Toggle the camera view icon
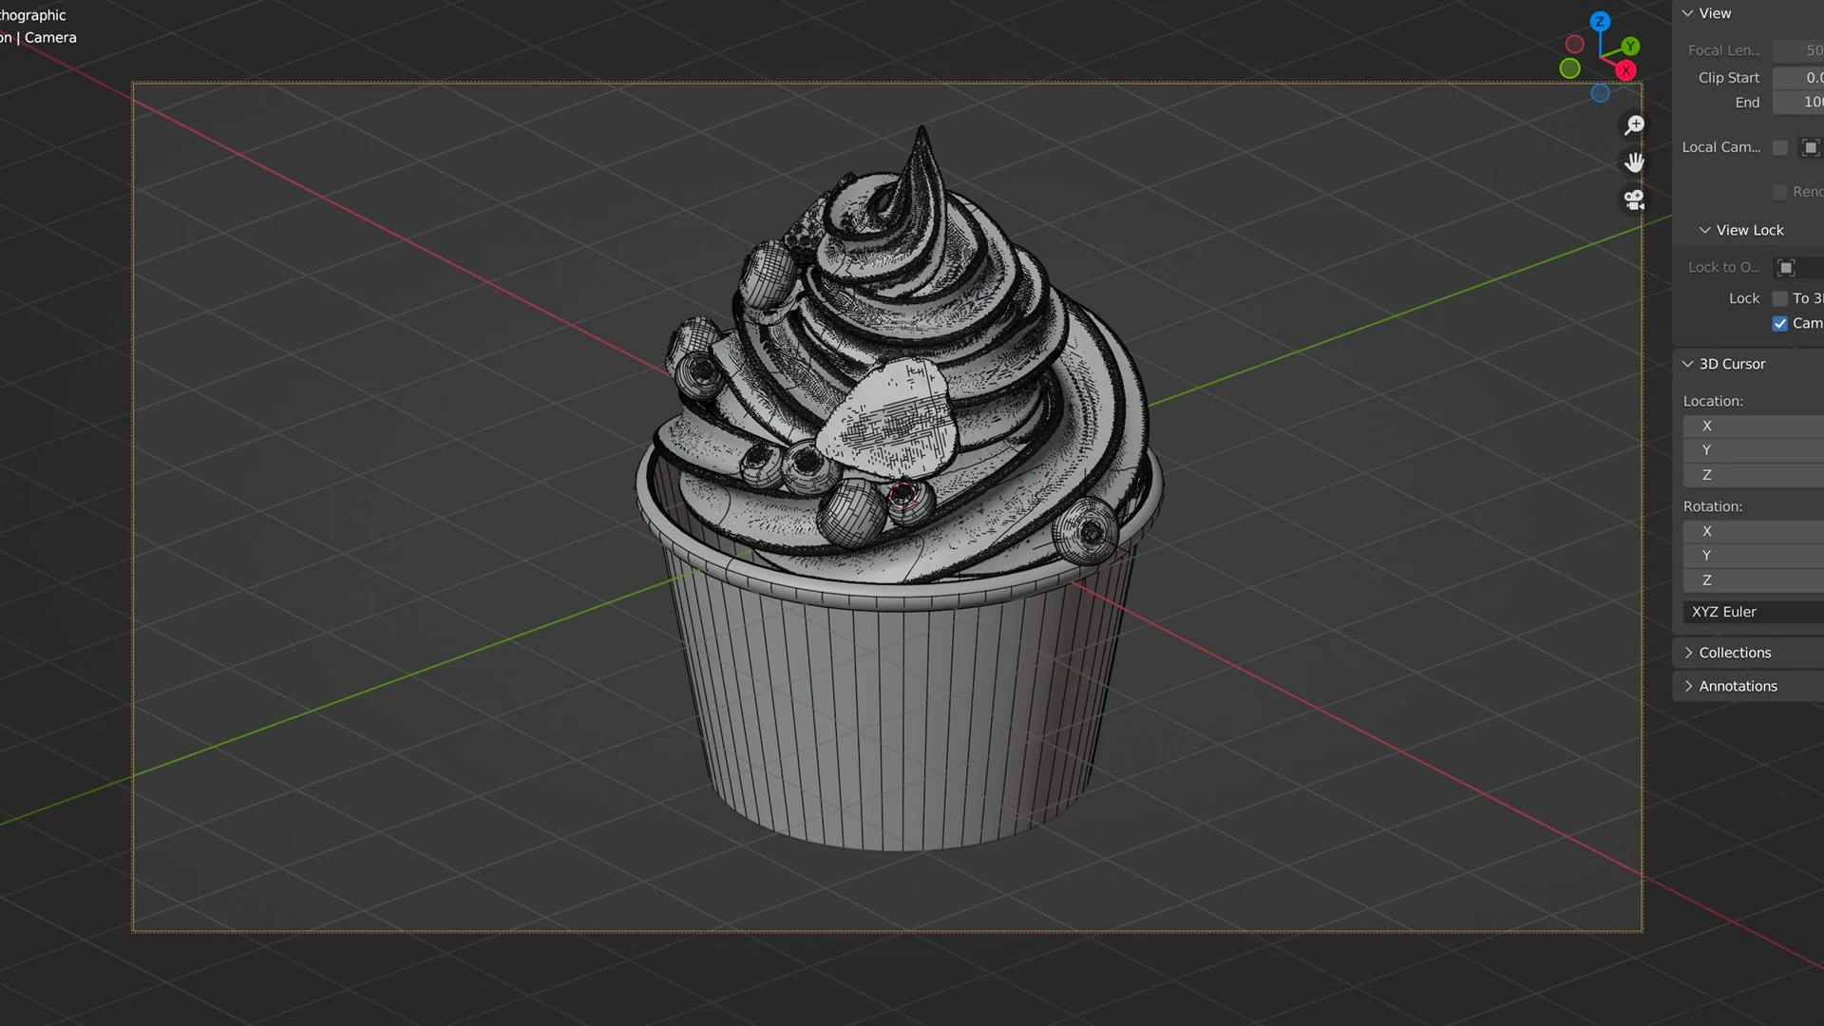This screenshot has height=1026, width=1824. click(1634, 199)
